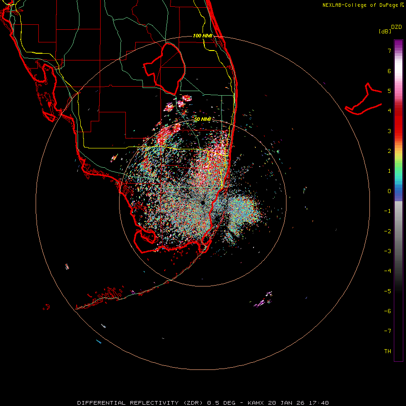Click the 1 value on the color scale

click(389, 171)
